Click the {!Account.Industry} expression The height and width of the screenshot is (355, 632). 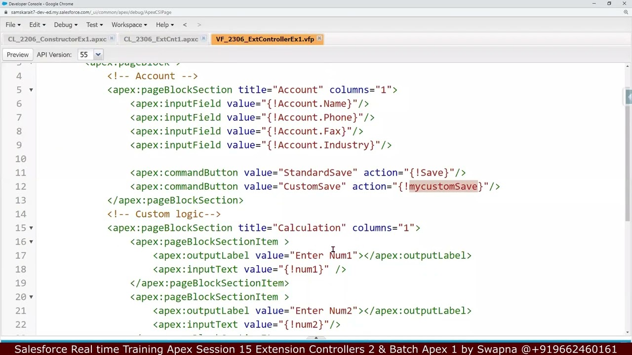pos(320,145)
